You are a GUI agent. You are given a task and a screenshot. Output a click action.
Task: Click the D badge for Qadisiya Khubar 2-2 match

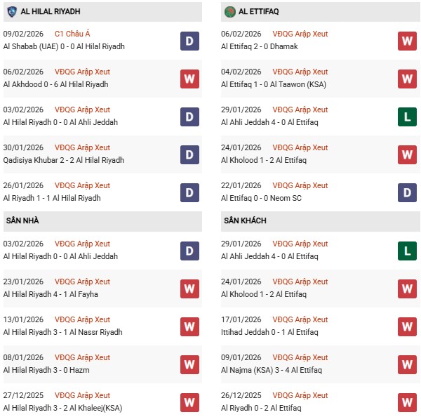click(x=189, y=154)
